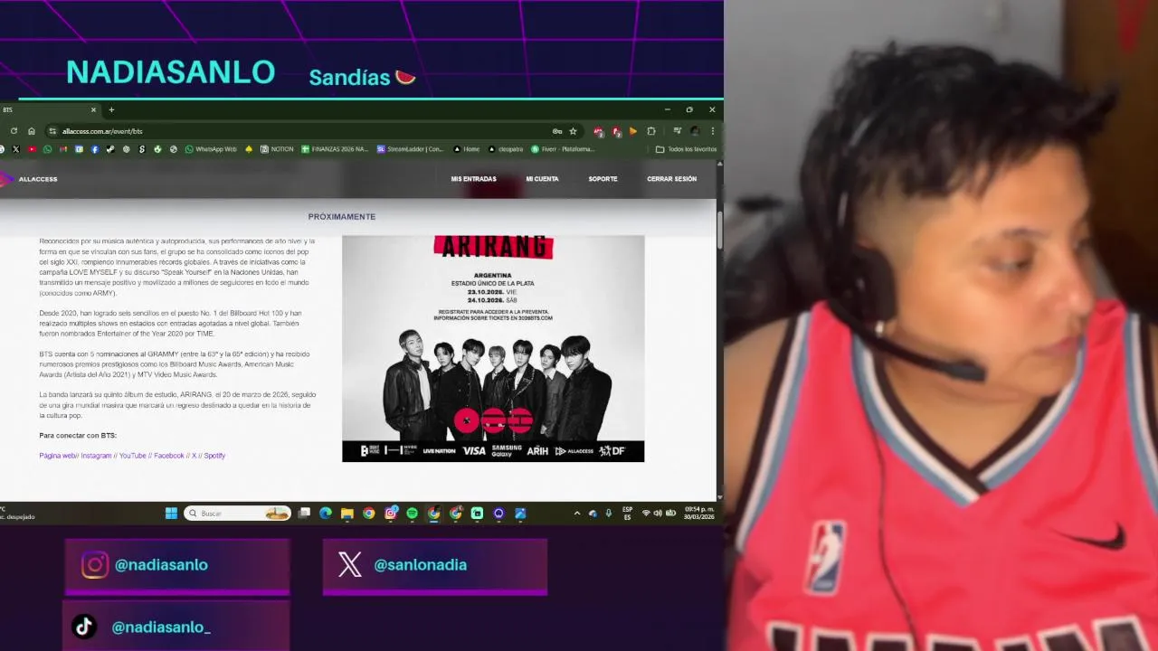The height and width of the screenshot is (651, 1158).
Task: Select the BTS browser tab
Action: pos(50,109)
